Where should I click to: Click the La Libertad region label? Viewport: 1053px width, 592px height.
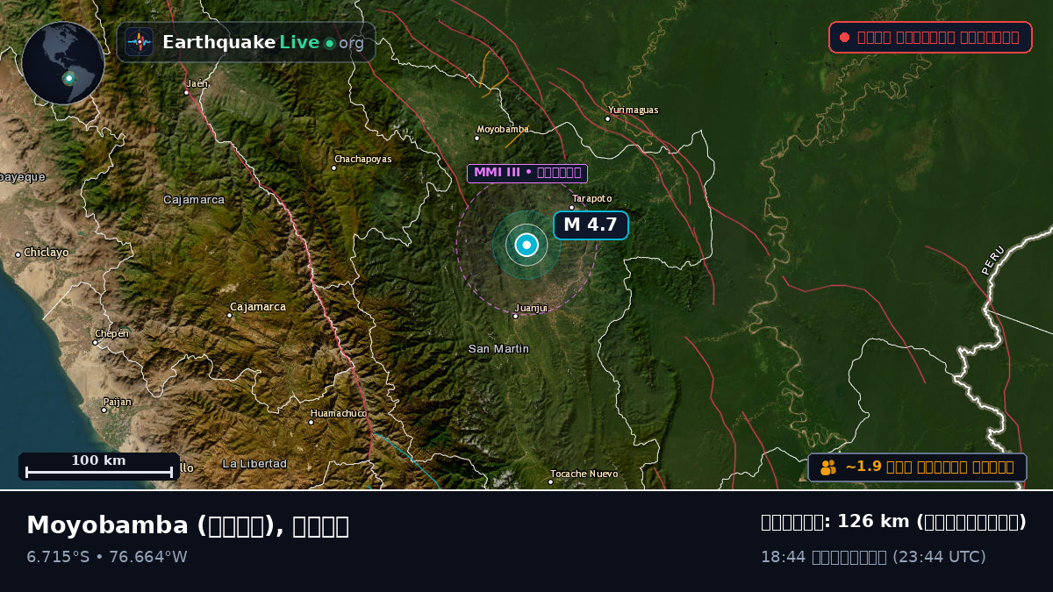254,464
